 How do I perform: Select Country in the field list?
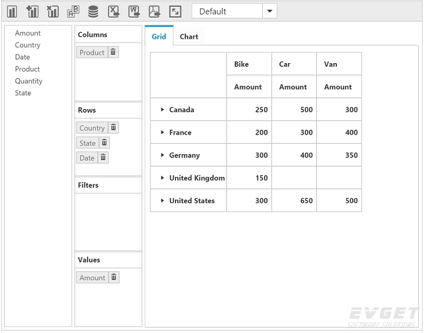(x=28, y=45)
